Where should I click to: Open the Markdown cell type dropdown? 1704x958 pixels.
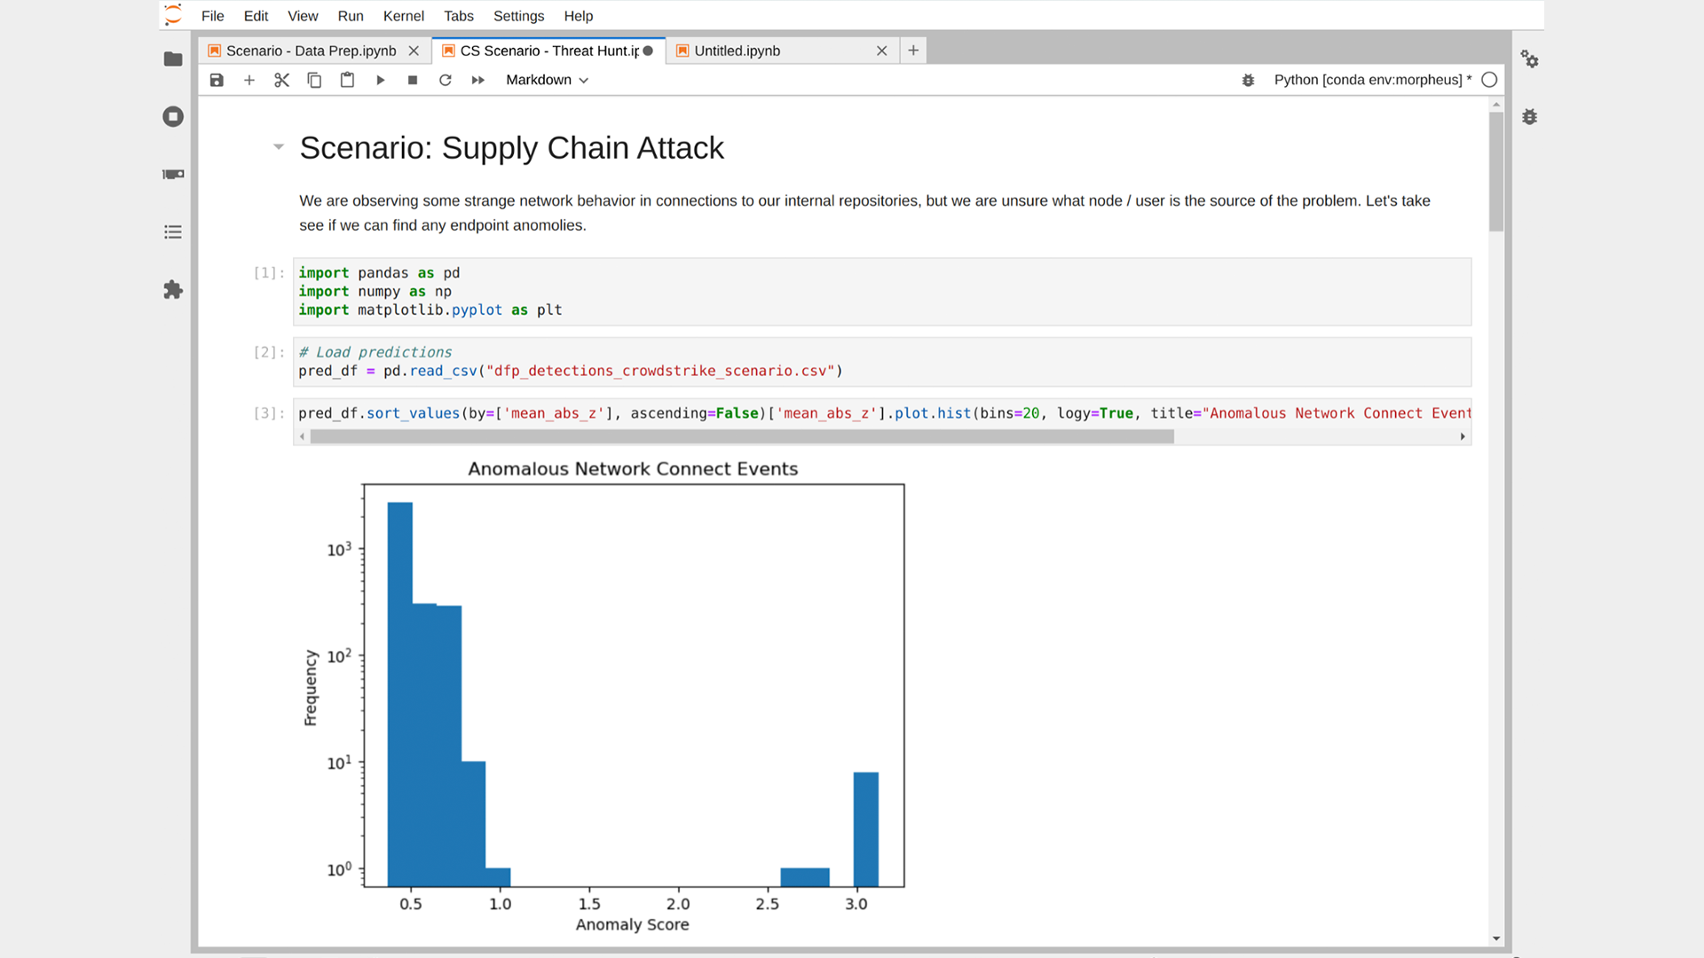pos(547,80)
